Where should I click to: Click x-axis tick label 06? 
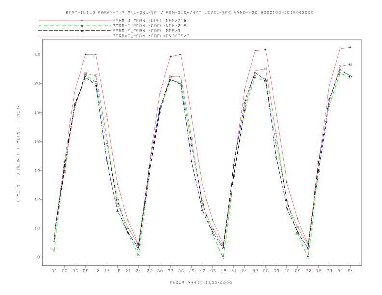75,271
